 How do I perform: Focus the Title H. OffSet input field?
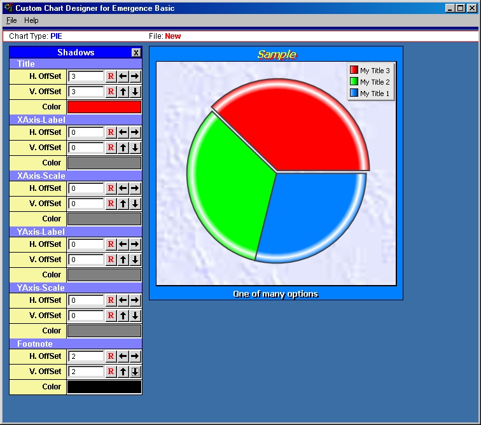pos(86,76)
